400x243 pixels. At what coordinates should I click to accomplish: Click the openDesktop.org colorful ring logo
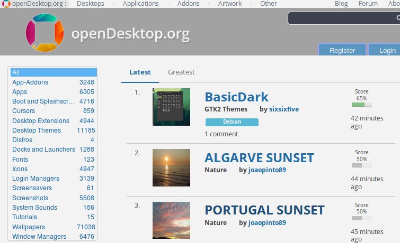(x=45, y=33)
